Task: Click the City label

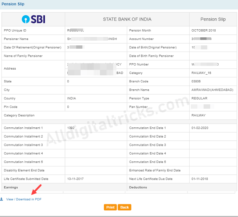Action: (x=7, y=90)
